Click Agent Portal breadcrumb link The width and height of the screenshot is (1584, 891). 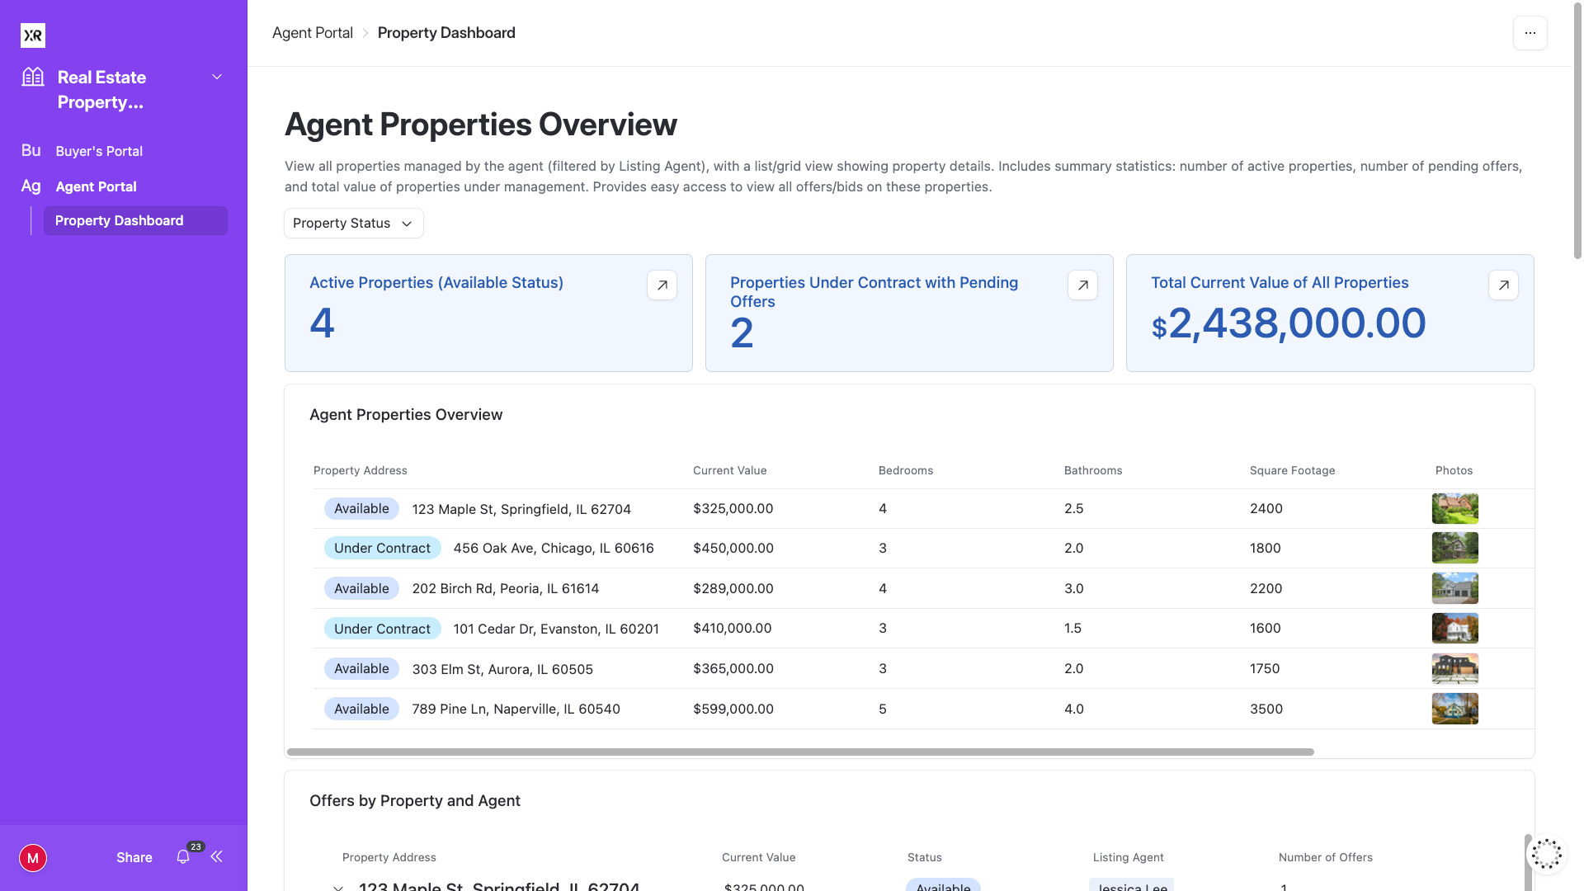tap(313, 33)
